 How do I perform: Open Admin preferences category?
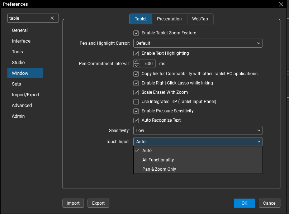pos(25,116)
